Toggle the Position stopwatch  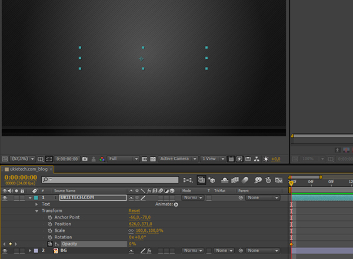[x=50, y=224]
